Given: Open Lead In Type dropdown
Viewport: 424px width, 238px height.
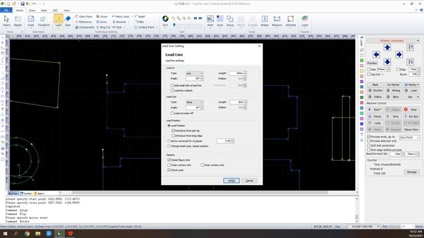Looking at the screenshot, I should point(194,73).
